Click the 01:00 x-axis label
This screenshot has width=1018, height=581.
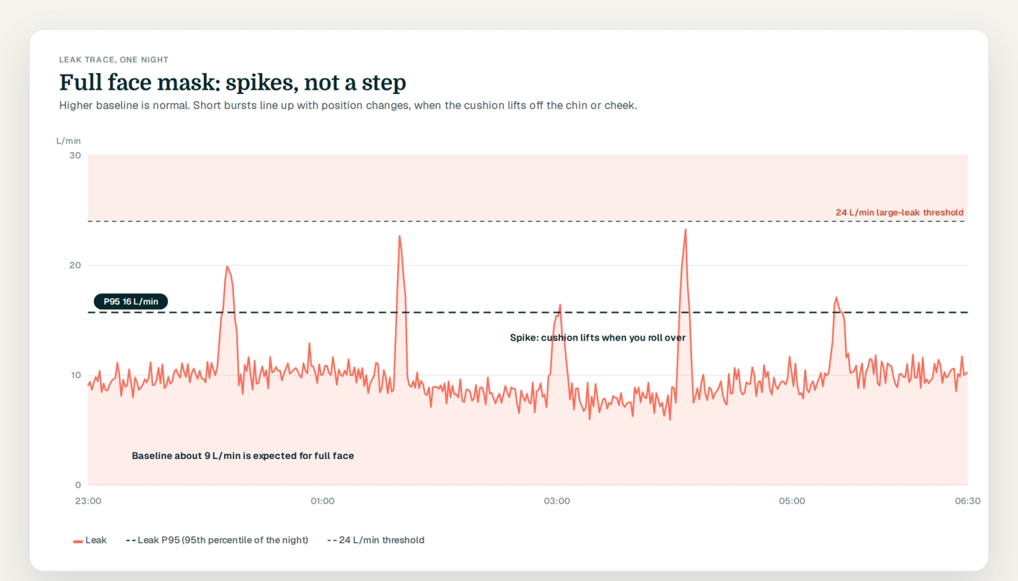point(323,501)
